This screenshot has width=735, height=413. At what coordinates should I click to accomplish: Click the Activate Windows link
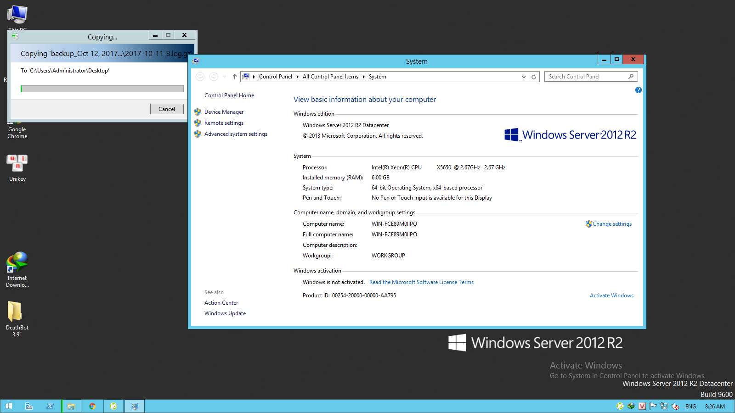(x=611, y=296)
